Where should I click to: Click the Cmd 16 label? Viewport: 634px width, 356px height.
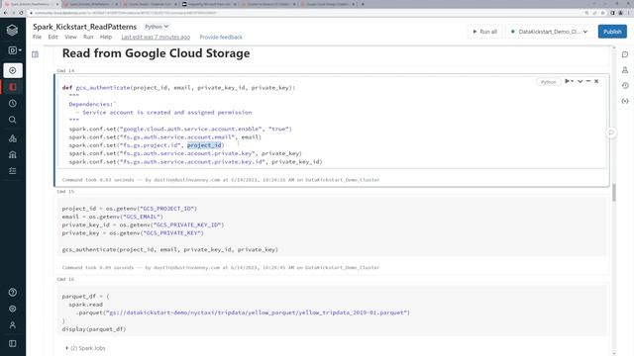click(65, 279)
